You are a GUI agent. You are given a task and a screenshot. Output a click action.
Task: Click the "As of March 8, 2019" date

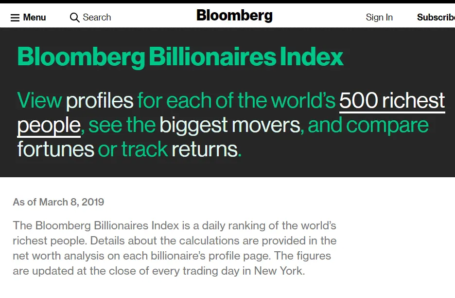(58, 202)
